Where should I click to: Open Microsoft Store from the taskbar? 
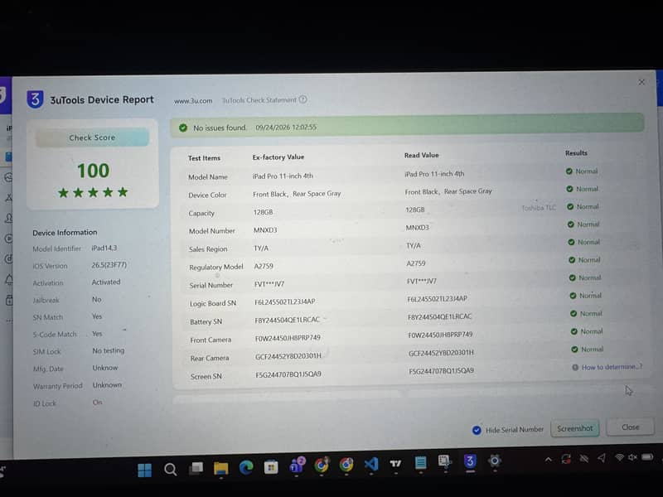(271, 466)
